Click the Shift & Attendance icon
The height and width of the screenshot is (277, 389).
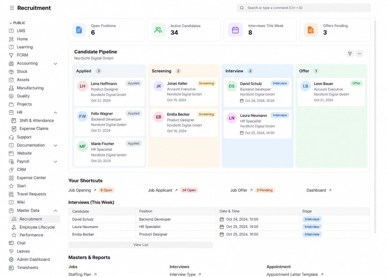(x=14, y=121)
